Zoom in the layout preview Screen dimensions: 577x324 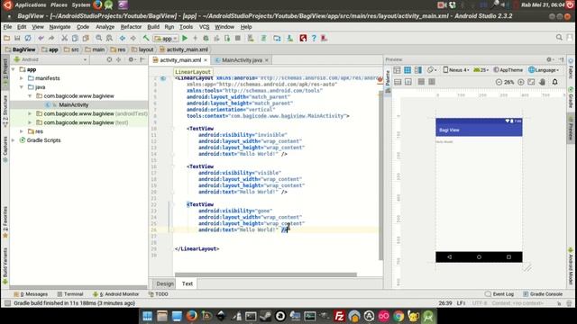coord(521,82)
